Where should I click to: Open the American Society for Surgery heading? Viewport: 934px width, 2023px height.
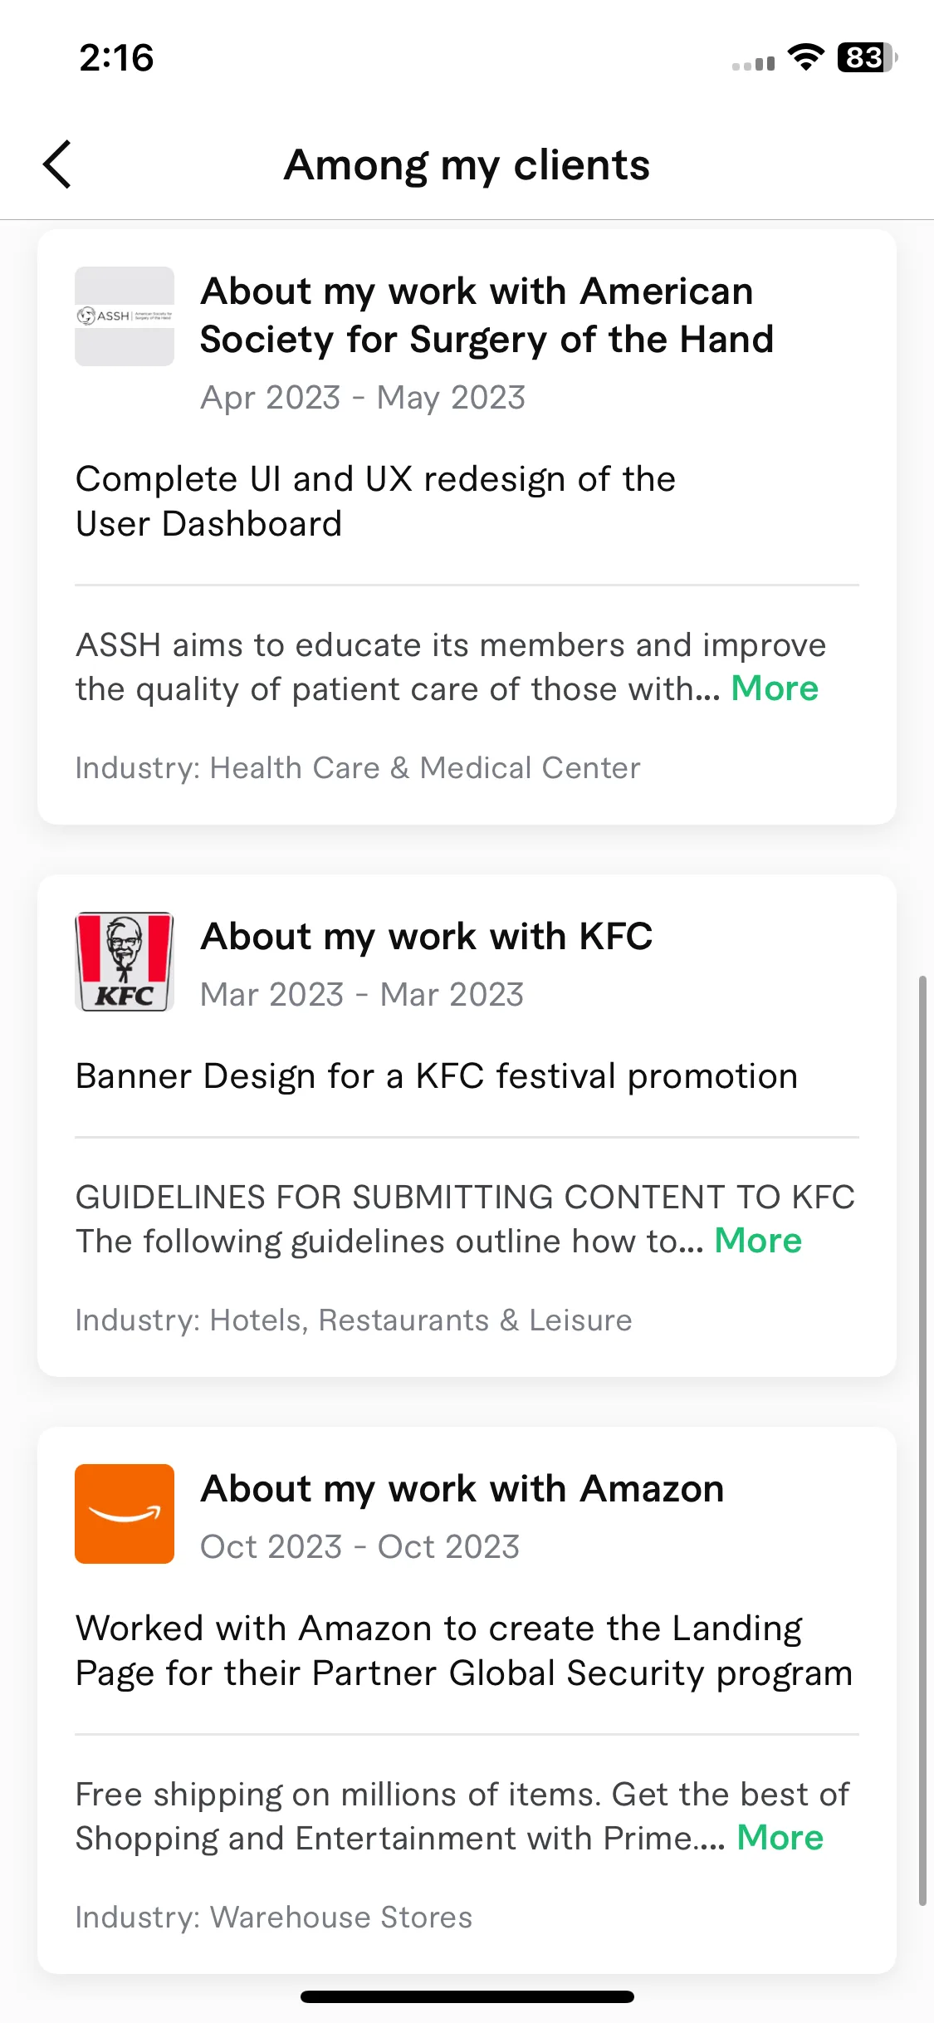point(487,316)
